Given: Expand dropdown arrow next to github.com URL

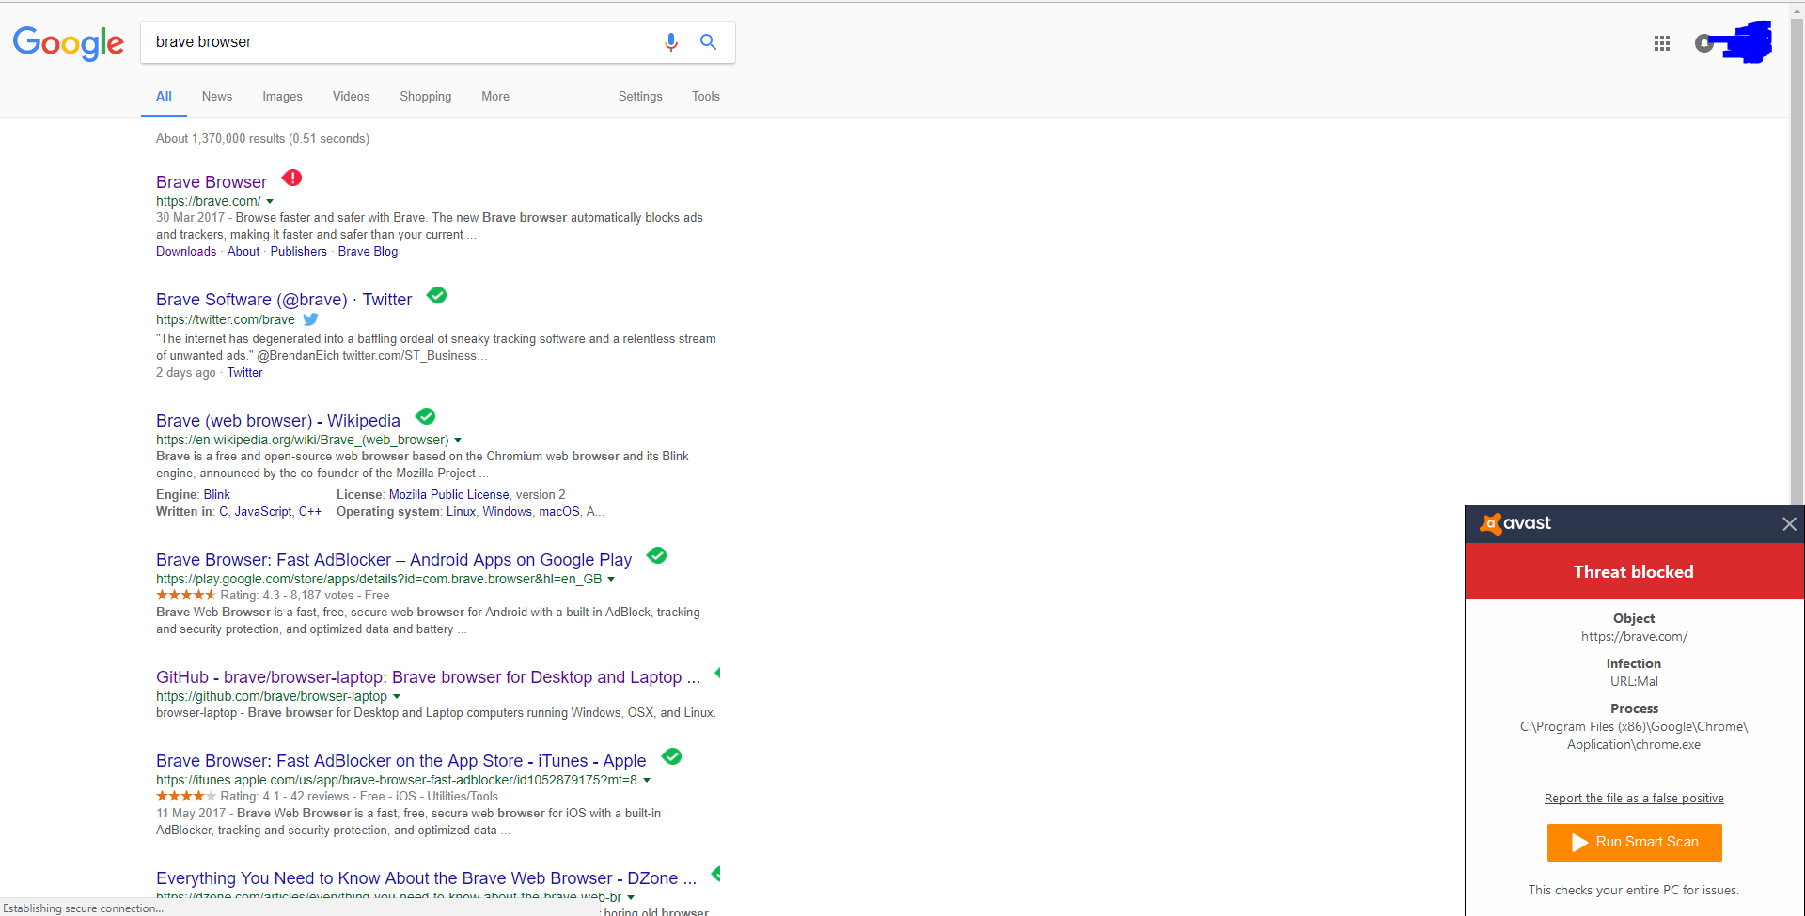Looking at the screenshot, I should pyautogui.click(x=397, y=696).
